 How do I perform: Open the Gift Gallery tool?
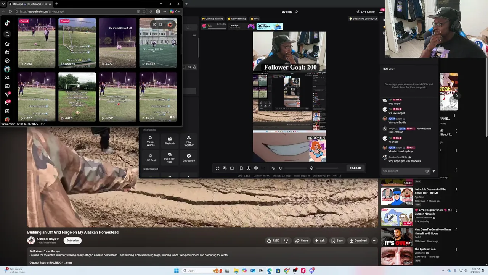tap(189, 158)
